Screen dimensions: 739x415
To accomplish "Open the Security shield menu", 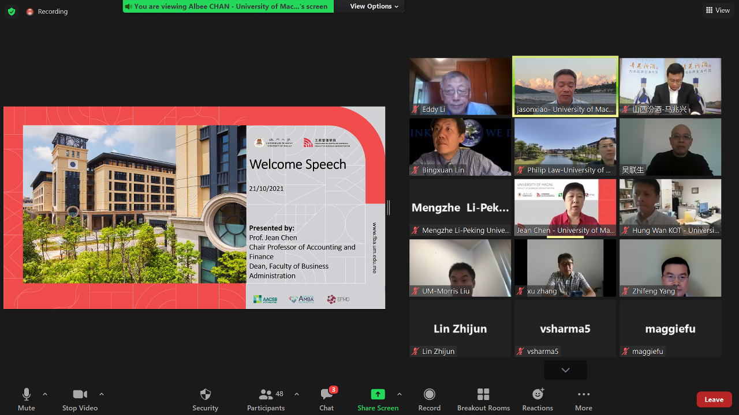I will [205, 399].
